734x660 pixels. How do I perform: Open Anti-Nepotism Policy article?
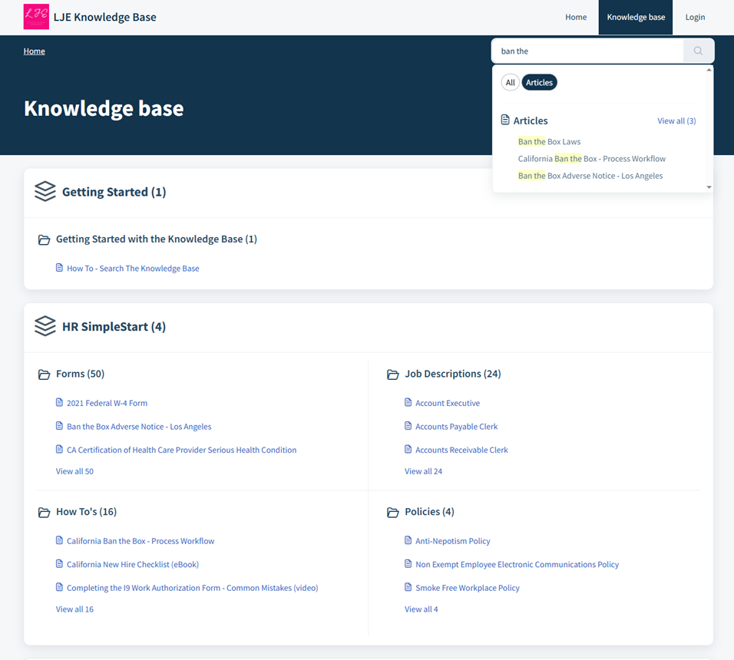pos(453,541)
